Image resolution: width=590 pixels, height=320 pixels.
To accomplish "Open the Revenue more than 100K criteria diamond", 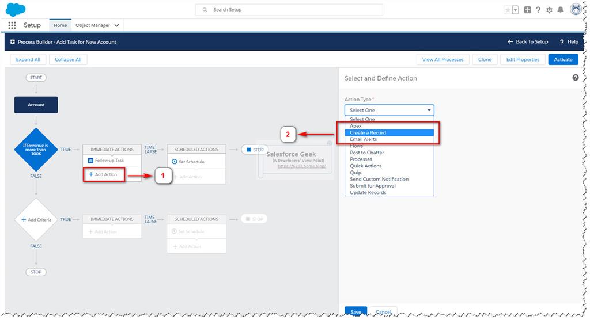I will pos(36,150).
